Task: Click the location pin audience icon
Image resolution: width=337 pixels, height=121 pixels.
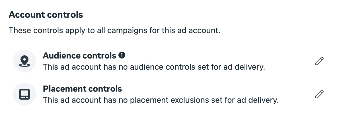Action: click(x=24, y=61)
